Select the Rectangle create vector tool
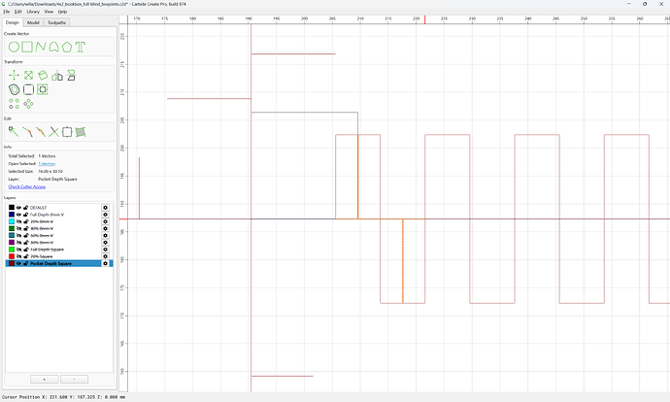This screenshot has width=670, height=402. pos(27,47)
